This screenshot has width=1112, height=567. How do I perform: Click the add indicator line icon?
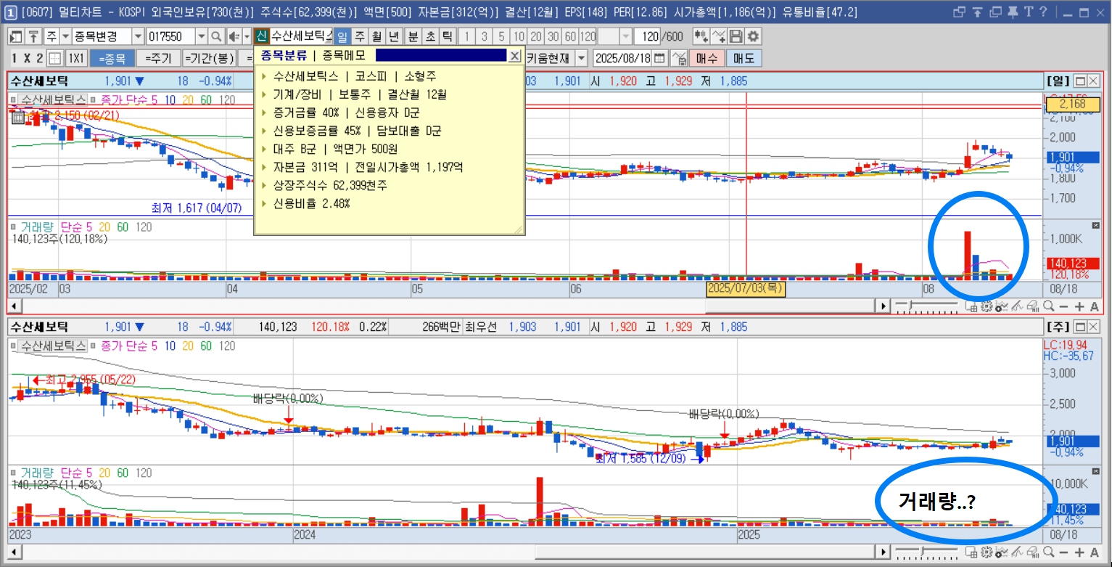[x=718, y=36]
